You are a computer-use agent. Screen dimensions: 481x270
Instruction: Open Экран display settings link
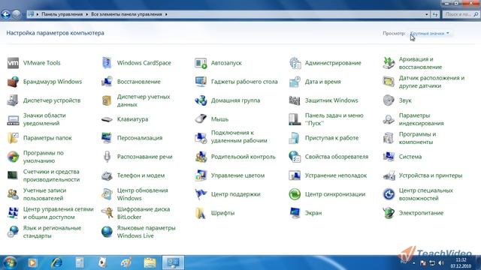[x=313, y=213]
